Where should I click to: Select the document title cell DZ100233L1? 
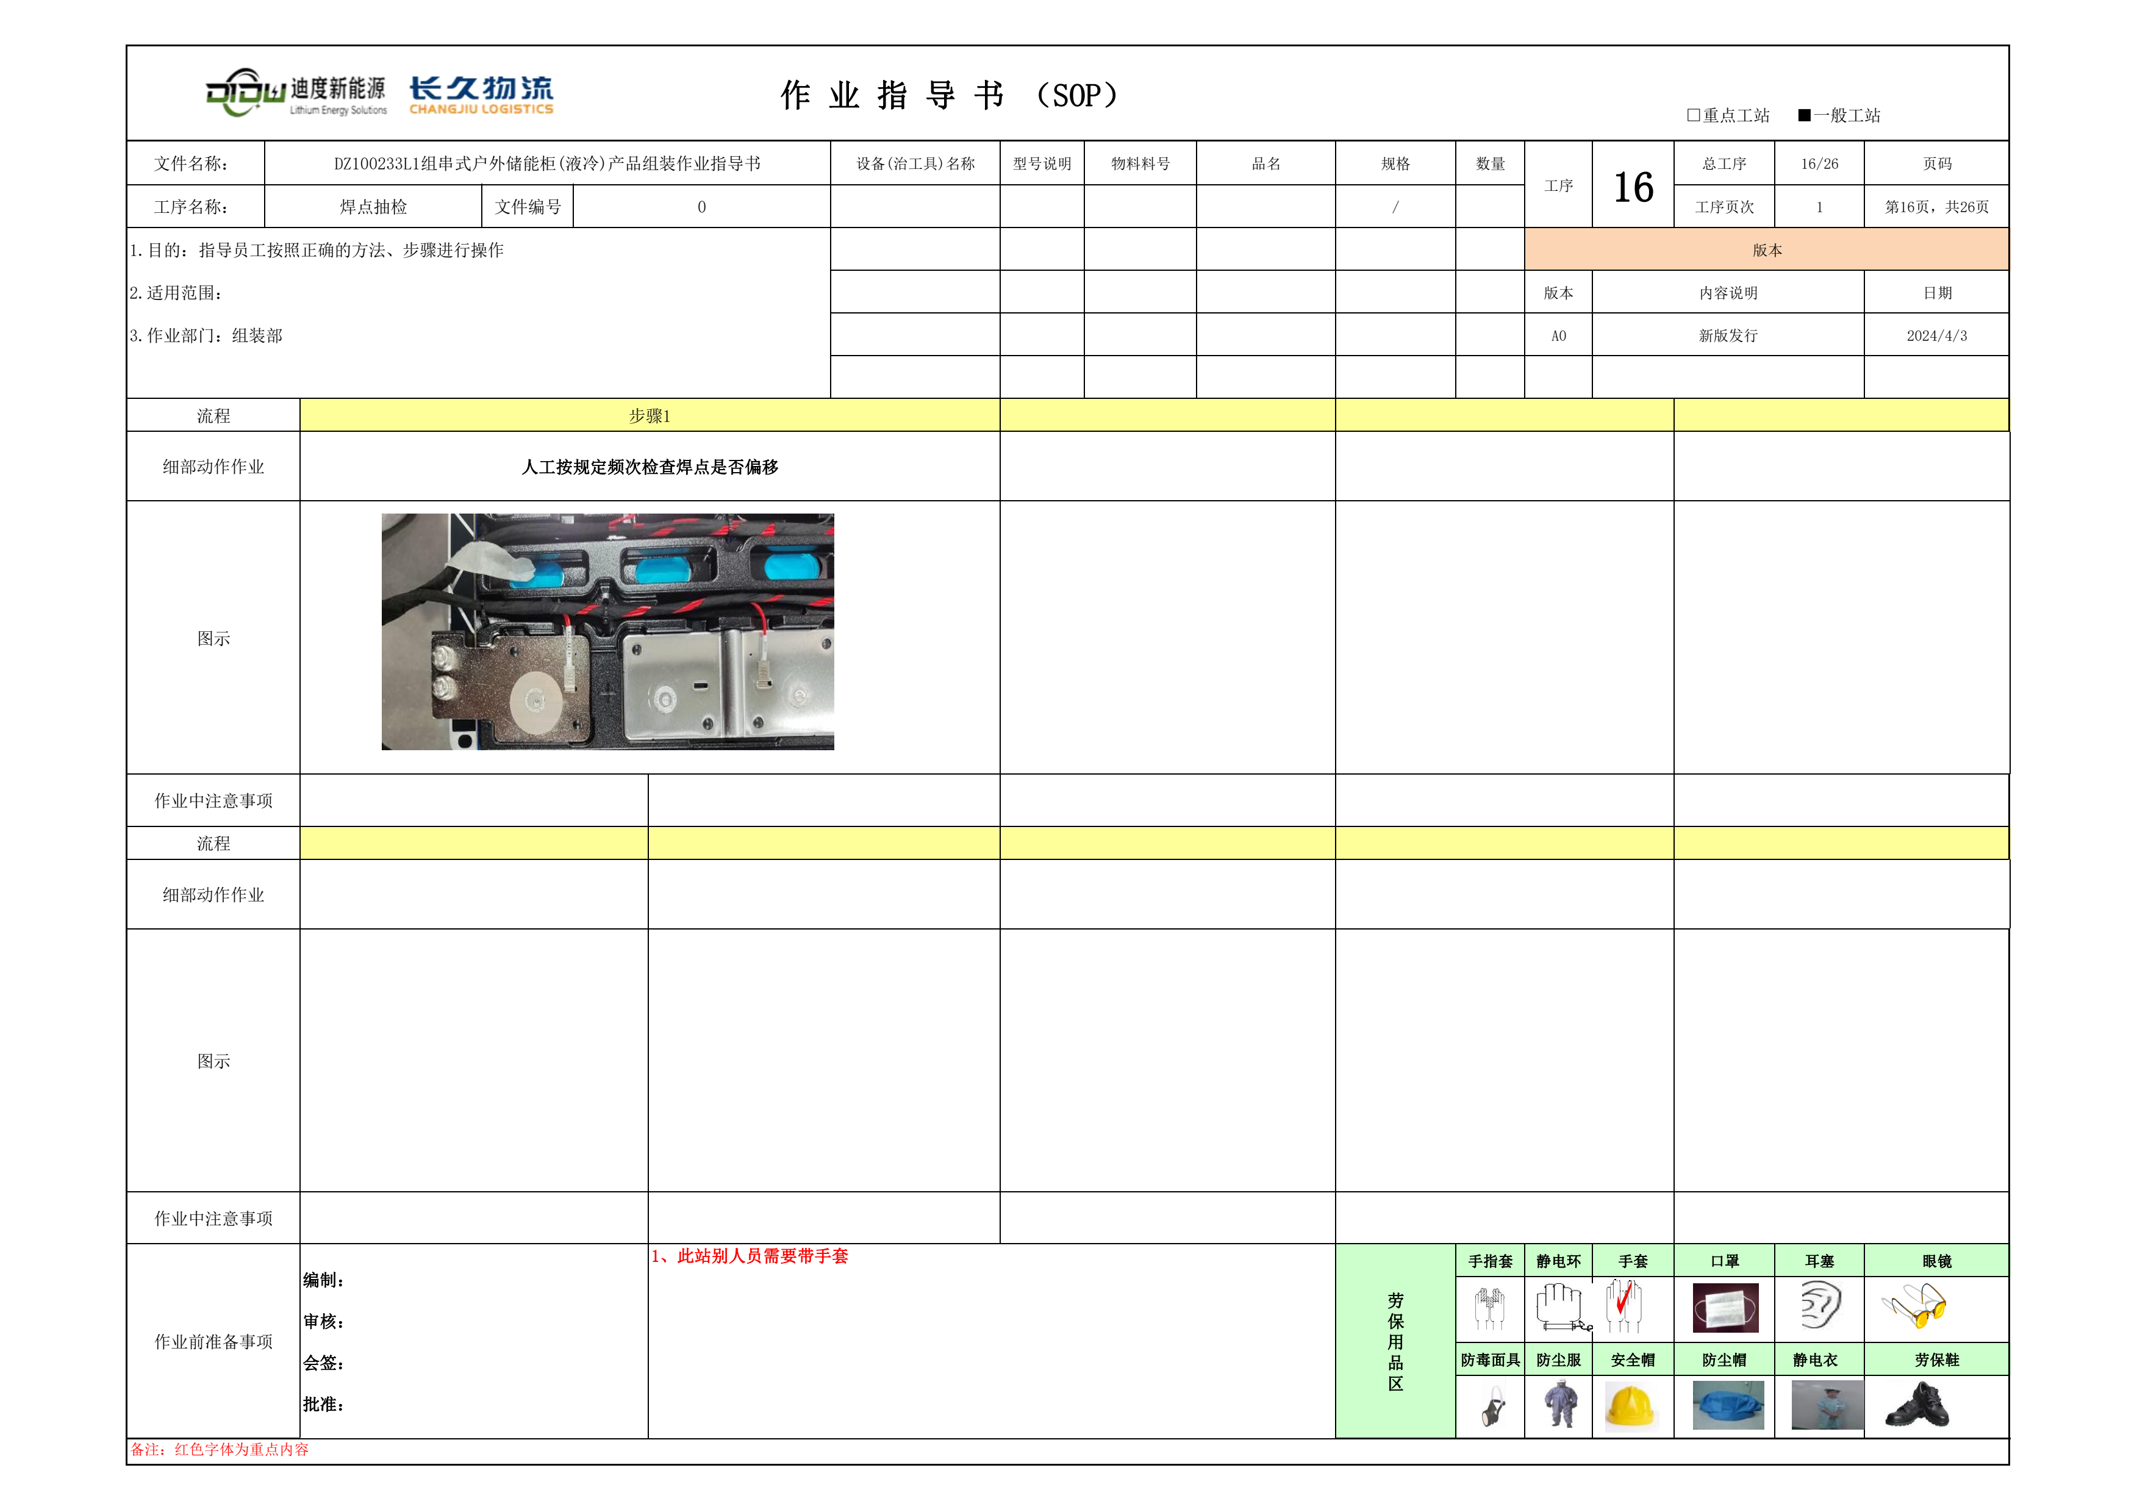click(546, 164)
